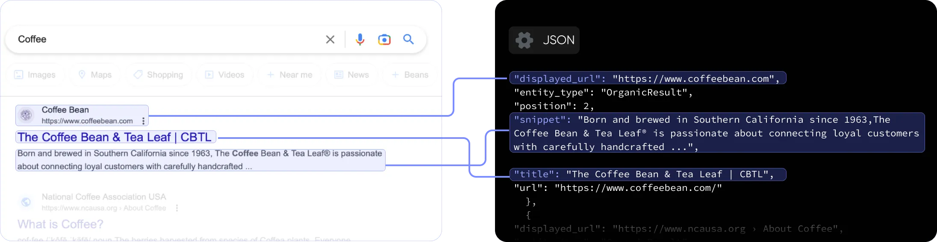Open image search via camera lens icon

384,40
